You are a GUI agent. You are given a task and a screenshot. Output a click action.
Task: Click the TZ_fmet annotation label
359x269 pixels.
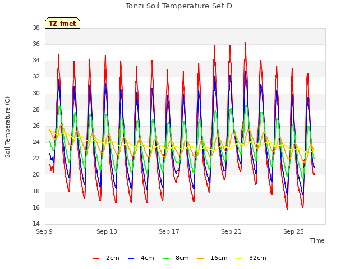click(62, 24)
